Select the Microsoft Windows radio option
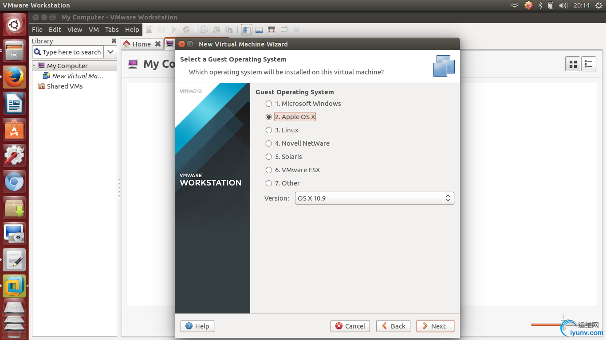 (x=303, y=104)
